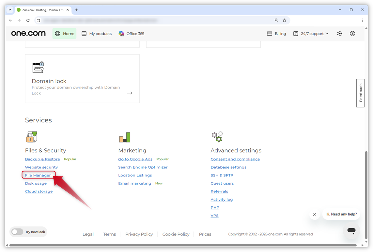Enable the Try new look toggle
Viewport: 373px width, 252px height.
point(17,231)
